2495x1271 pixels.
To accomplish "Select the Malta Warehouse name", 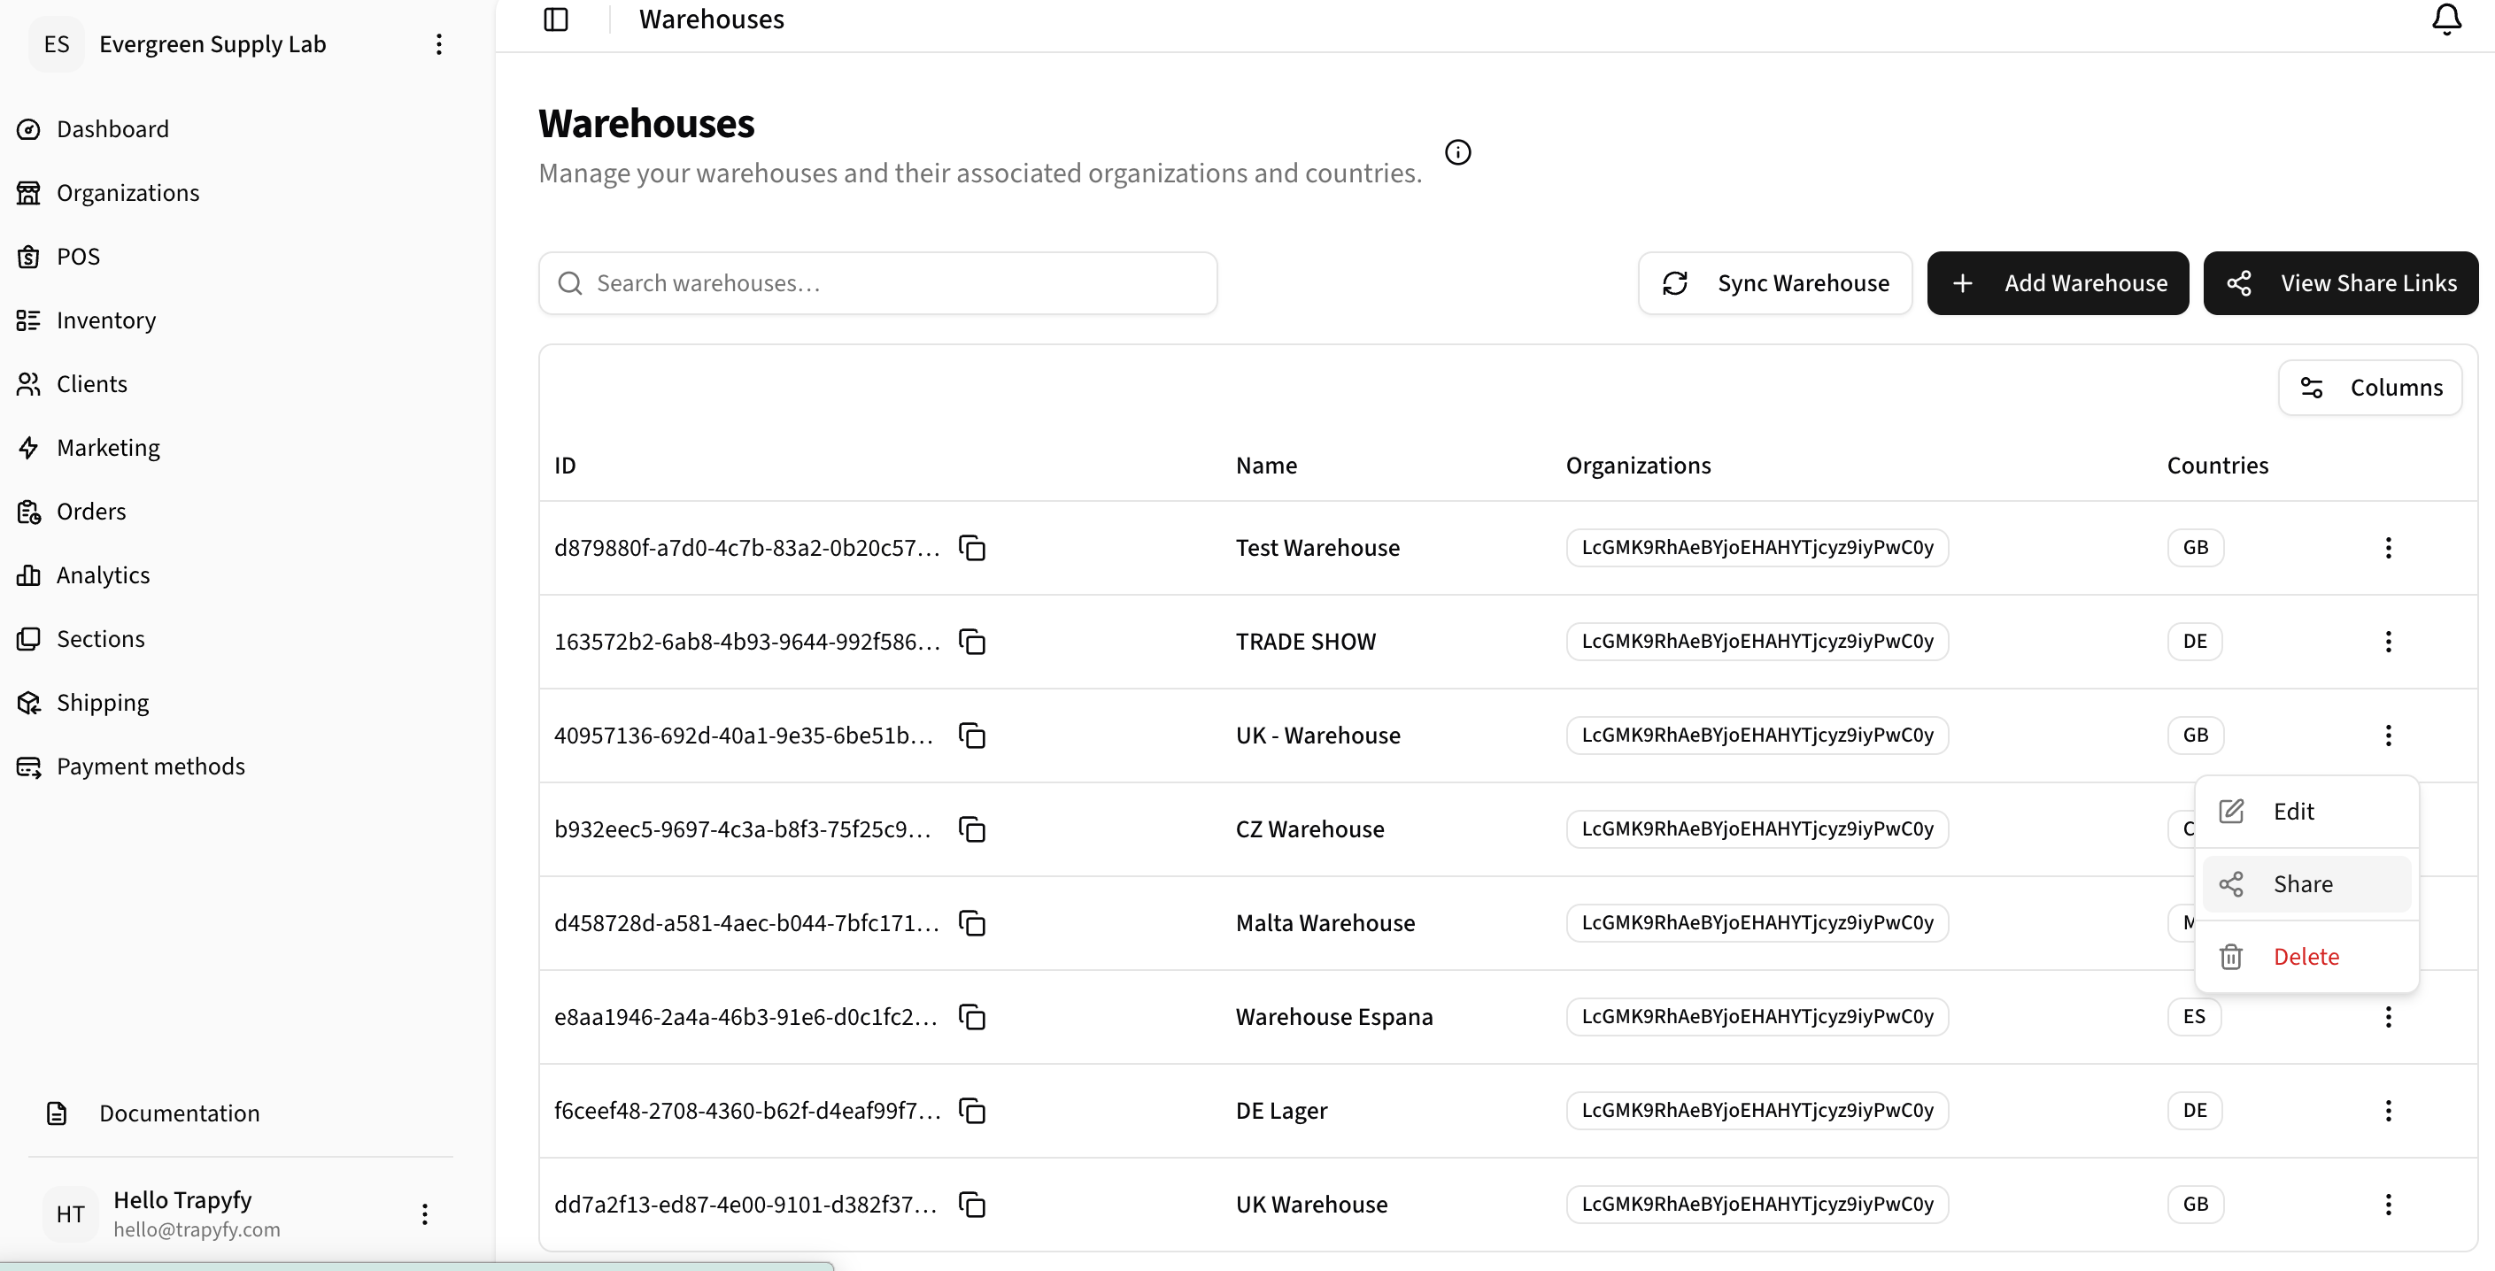I will (x=1325, y=923).
